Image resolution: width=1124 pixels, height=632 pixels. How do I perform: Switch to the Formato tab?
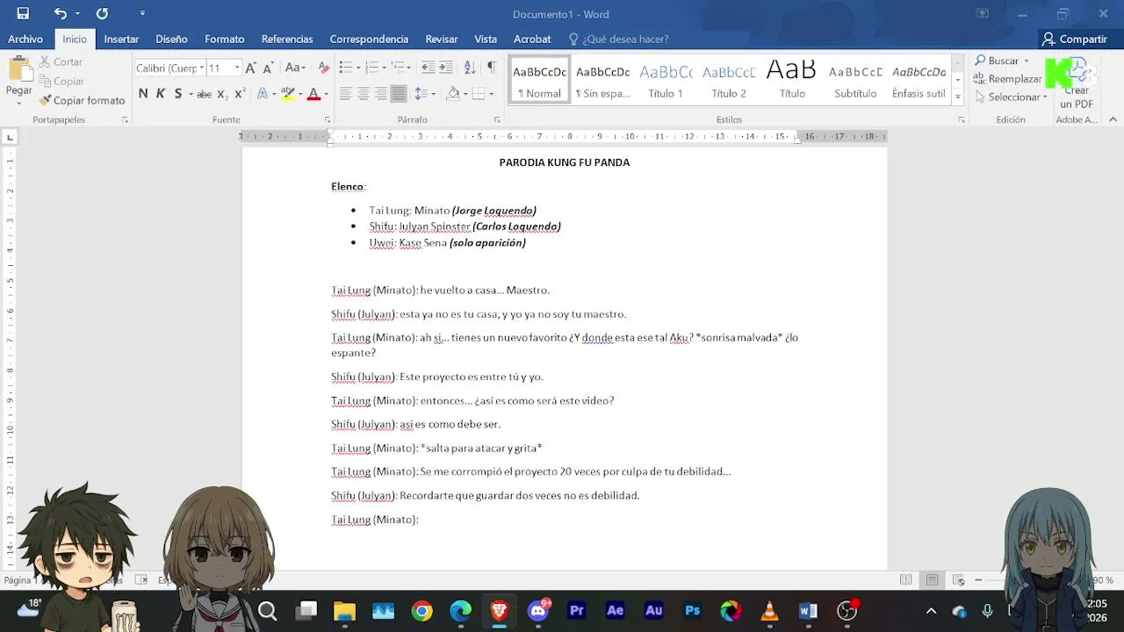tap(225, 39)
